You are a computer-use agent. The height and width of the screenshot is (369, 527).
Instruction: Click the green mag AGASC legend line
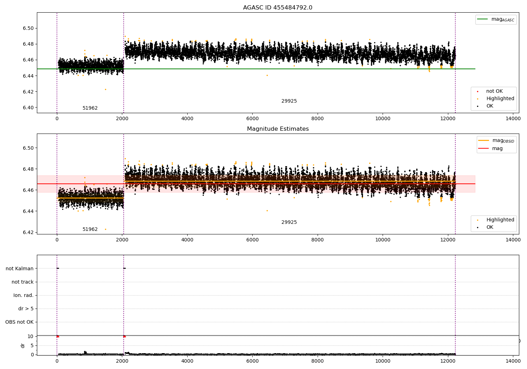[482, 19]
